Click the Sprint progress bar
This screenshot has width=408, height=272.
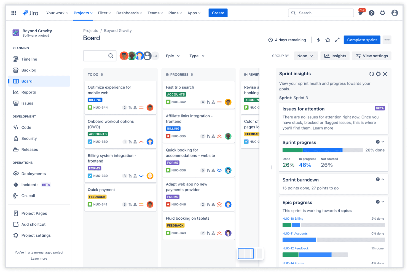(x=323, y=150)
